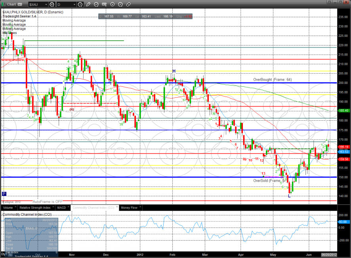Select the Relative Strength Index tab
This screenshot has width=351, height=258.
[x=34, y=207]
